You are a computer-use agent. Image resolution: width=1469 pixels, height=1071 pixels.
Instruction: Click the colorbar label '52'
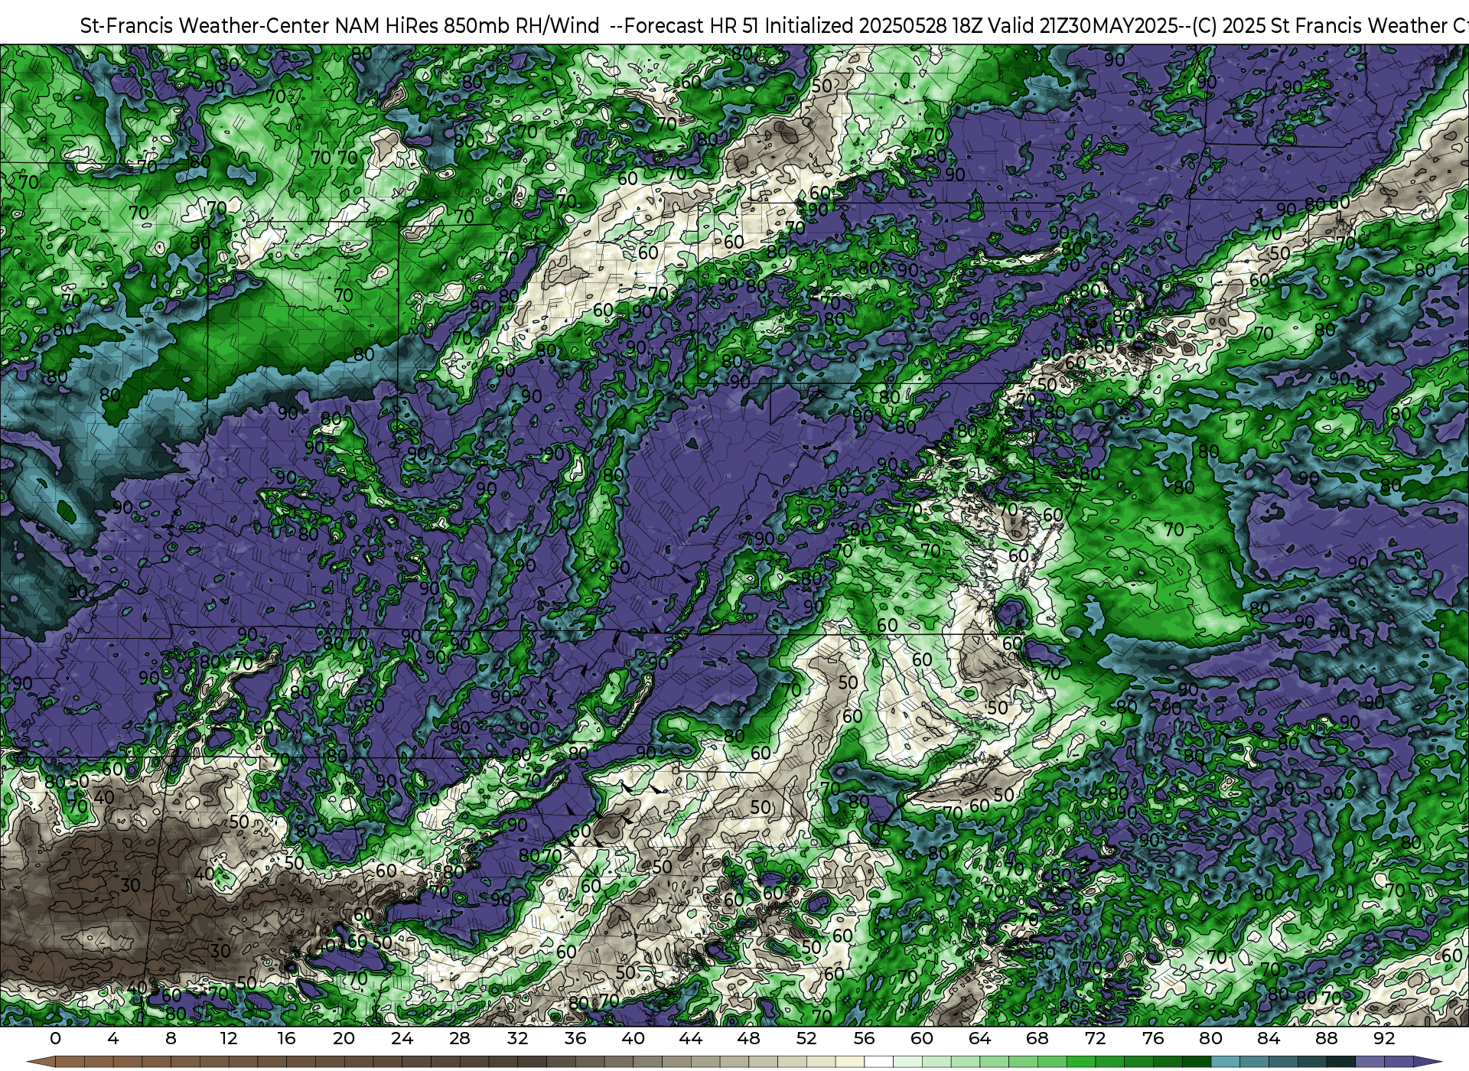806,1038
